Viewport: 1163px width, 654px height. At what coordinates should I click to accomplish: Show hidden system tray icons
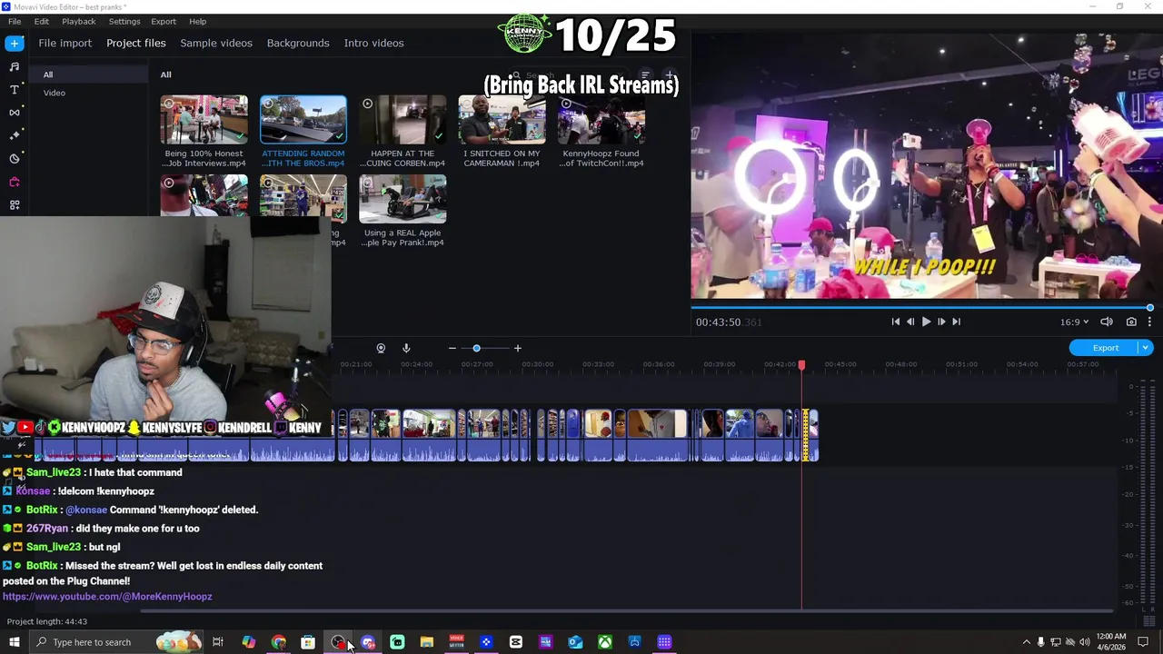tap(1027, 642)
